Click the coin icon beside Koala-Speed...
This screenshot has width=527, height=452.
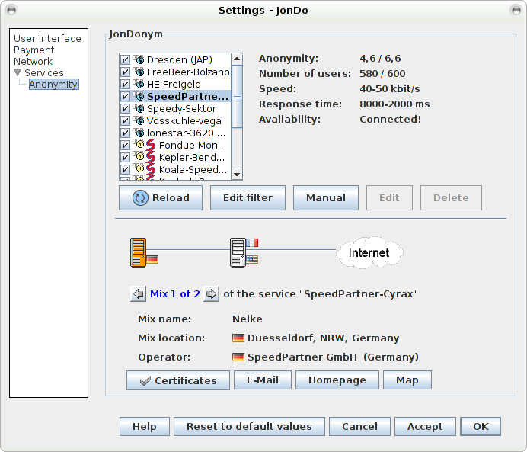pyautogui.click(x=138, y=168)
